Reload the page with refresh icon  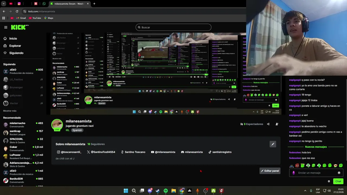[17, 11]
